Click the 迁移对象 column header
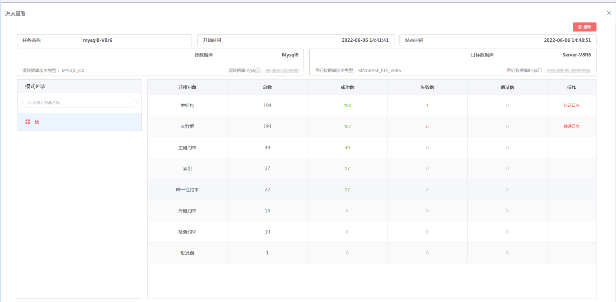This screenshot has height=302, width=616. click(187, 87)
